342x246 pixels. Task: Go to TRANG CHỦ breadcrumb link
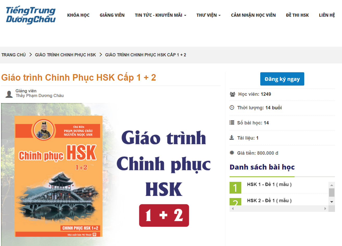tap(14, 55)
